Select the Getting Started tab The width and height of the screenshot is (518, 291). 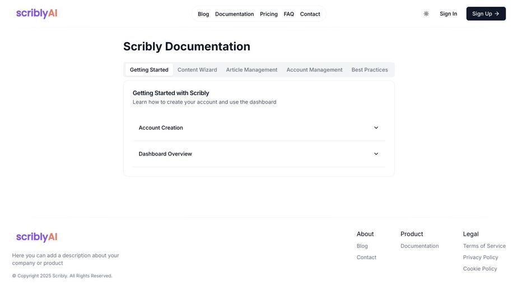click(x=149, y=70)
